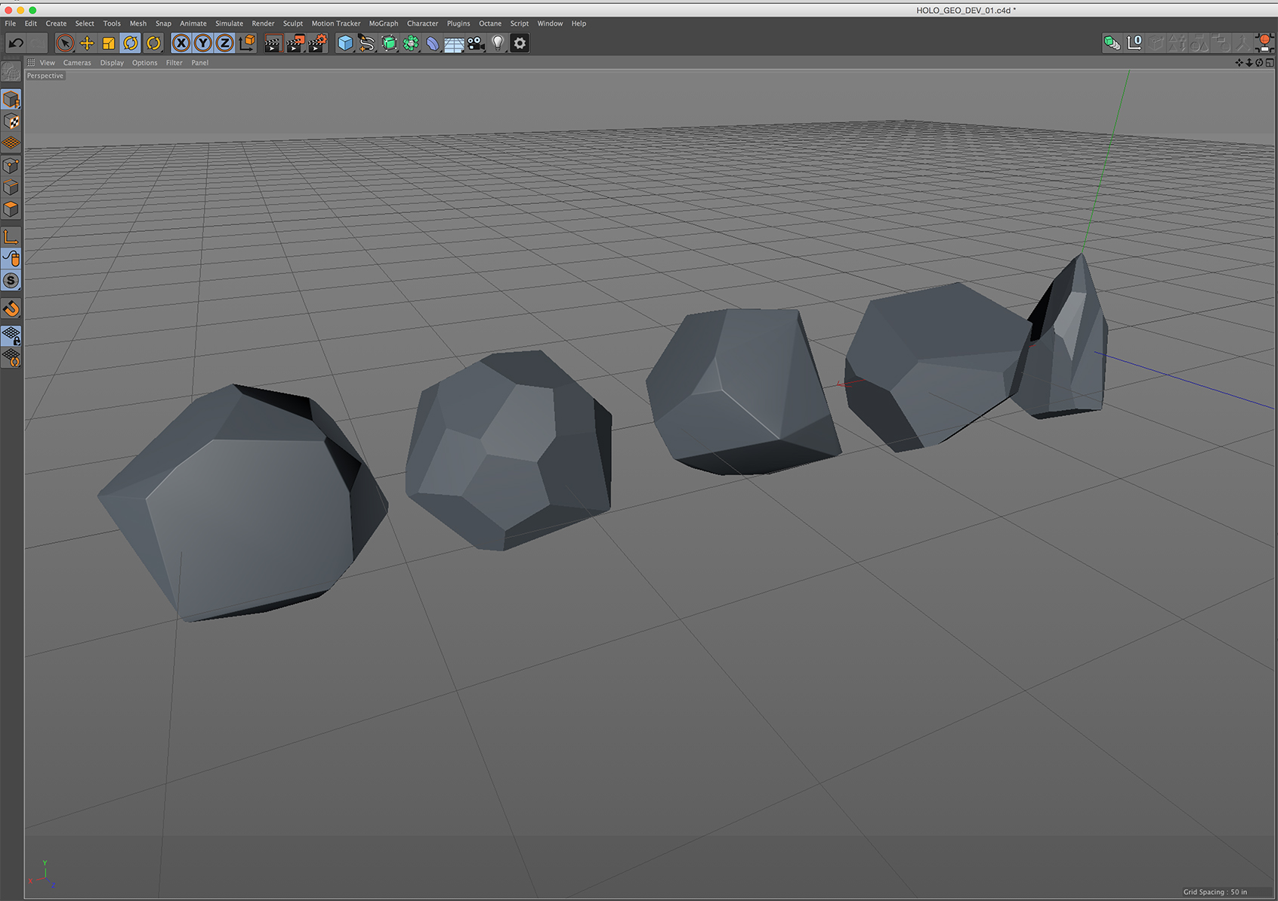1278x901 pixels.
Task: Click the Perspective viewport label
Action: pyautogui.click(x=45, y=76)
